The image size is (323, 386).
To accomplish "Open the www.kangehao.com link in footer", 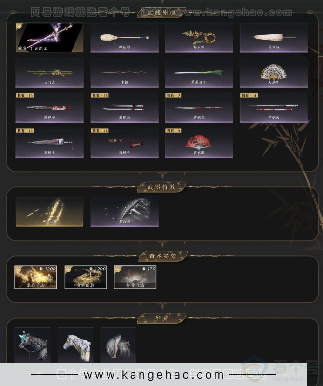I will pyautogui.click(x=154, y=375).
